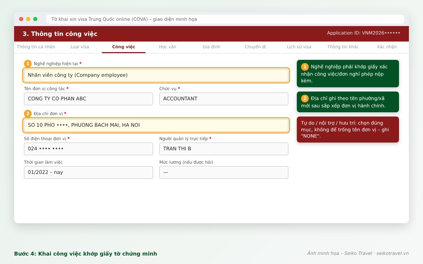Select the Công việc tab

[x=124, y=47]
